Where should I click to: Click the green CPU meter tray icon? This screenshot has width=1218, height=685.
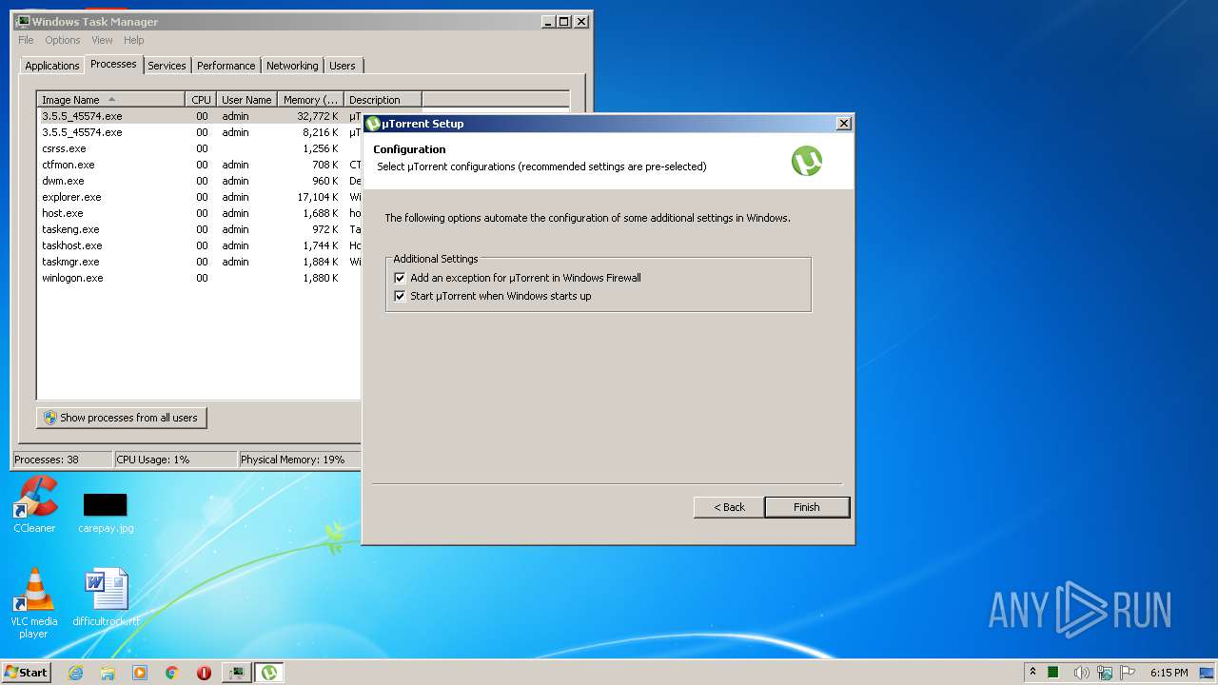[1053, 673]
